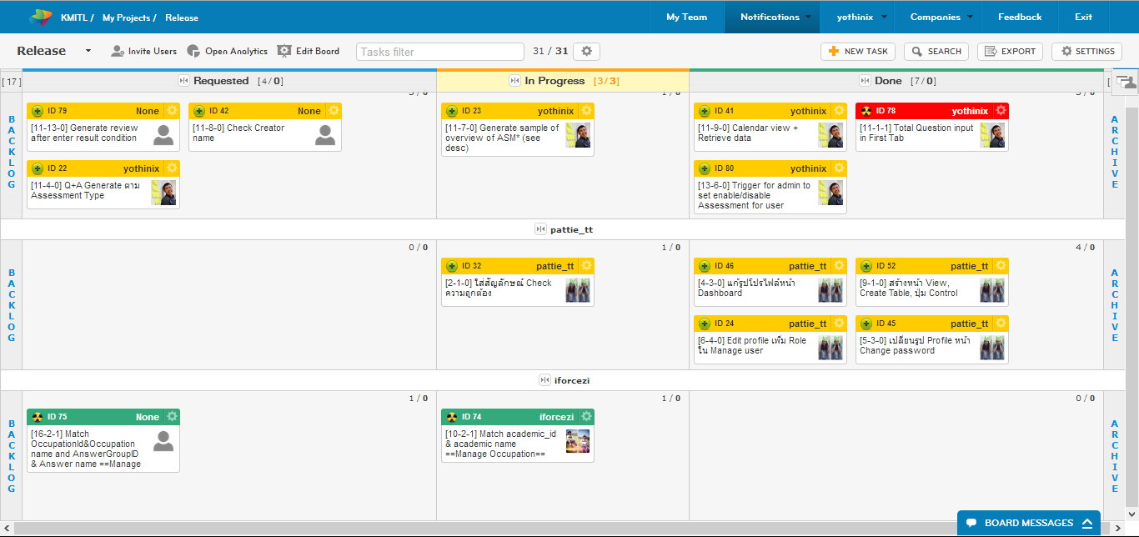Open the Feedback menu item
1139x537 pixels.
tap(1020, 17)
